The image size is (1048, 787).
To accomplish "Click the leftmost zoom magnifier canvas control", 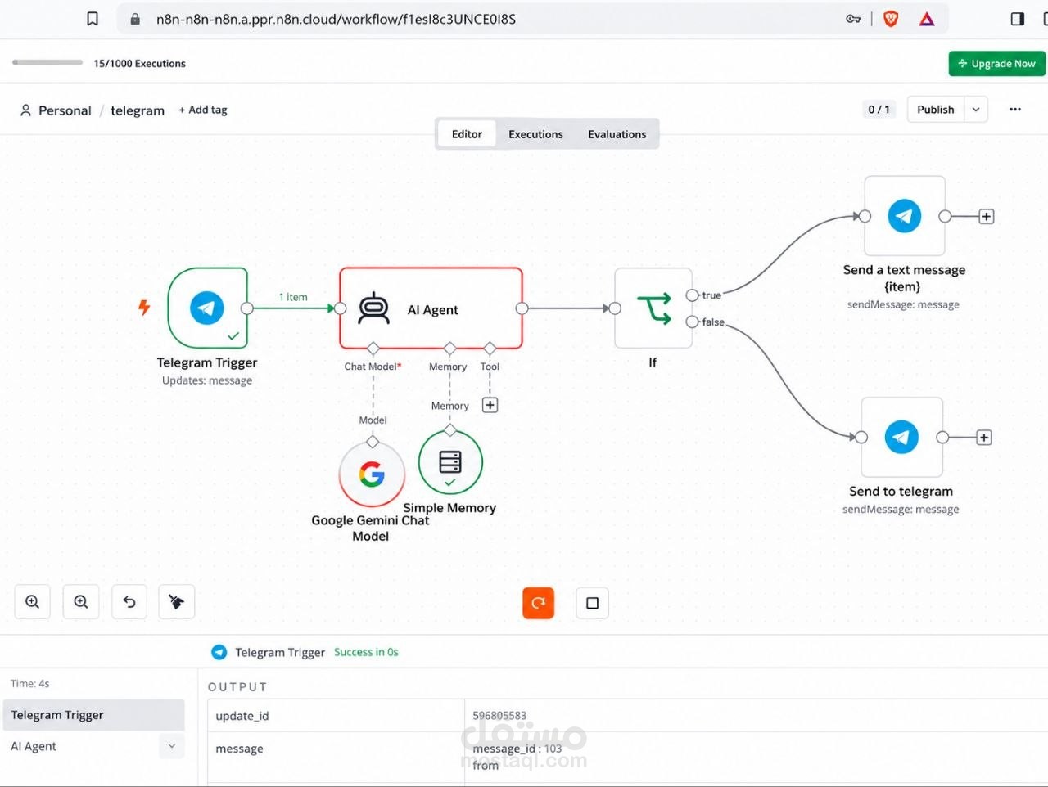I will [x=33, y=602].
